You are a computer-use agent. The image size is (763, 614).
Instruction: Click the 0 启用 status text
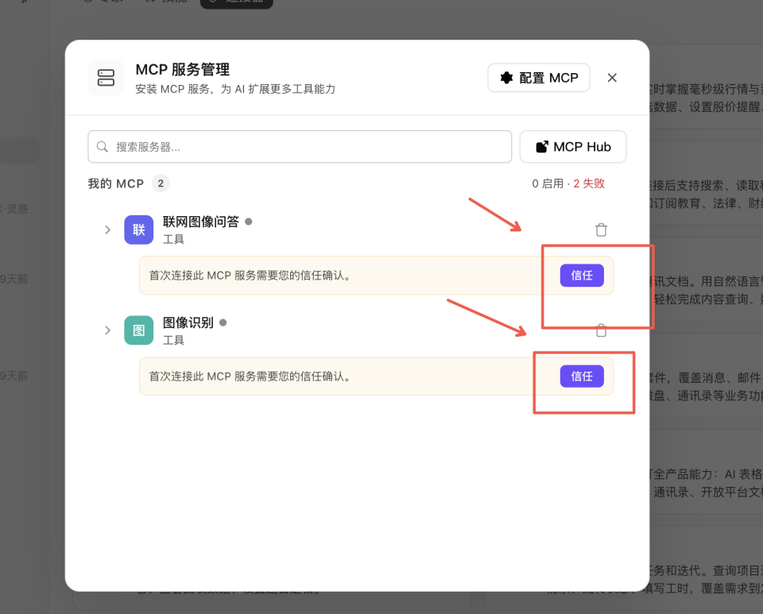click(x=548, y=183)
